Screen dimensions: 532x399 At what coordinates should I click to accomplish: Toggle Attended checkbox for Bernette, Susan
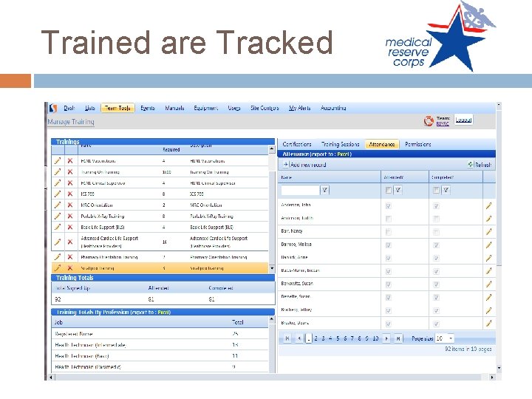[x=389, y=298]
